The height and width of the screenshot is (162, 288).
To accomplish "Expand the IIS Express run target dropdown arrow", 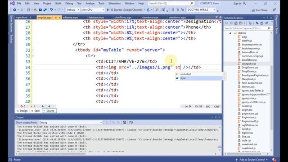I will pos(144,10).
